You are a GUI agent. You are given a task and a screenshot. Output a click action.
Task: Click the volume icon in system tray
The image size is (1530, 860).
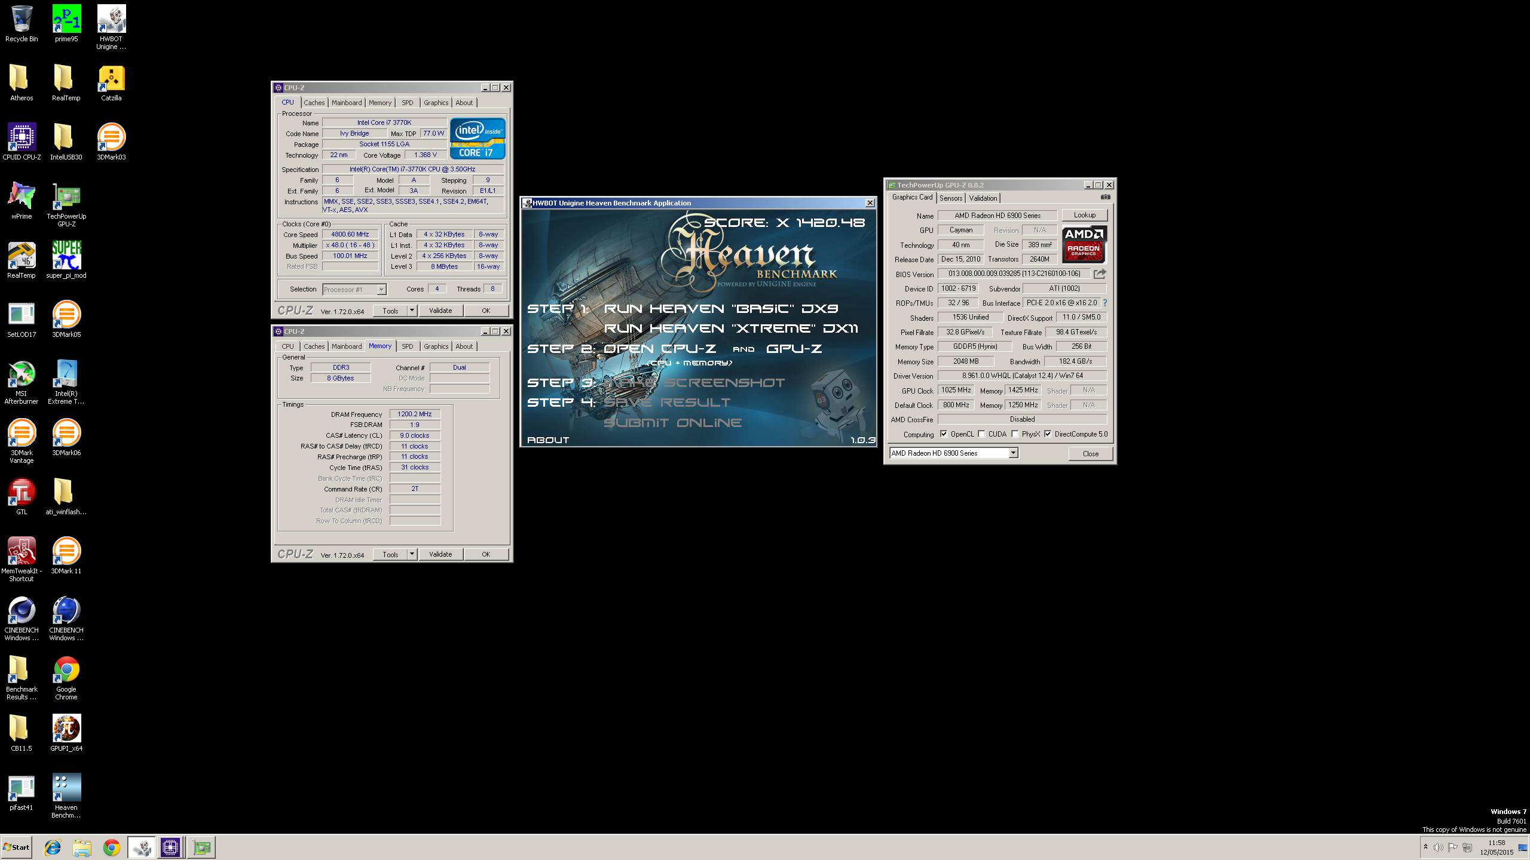click(1439, 847)
